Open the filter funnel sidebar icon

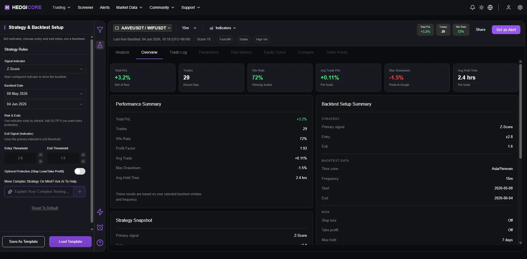(100, 30)
